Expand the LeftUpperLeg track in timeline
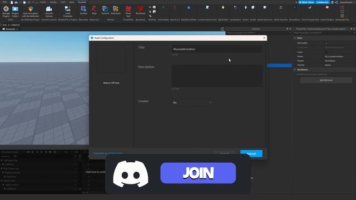 [x=2, y=161]
